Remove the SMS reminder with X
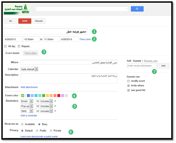 55,111
